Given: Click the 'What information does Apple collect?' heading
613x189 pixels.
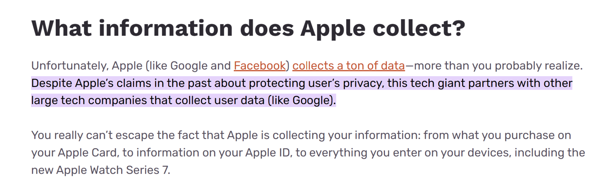Looking at the screenshot, I should coord(248,28).
